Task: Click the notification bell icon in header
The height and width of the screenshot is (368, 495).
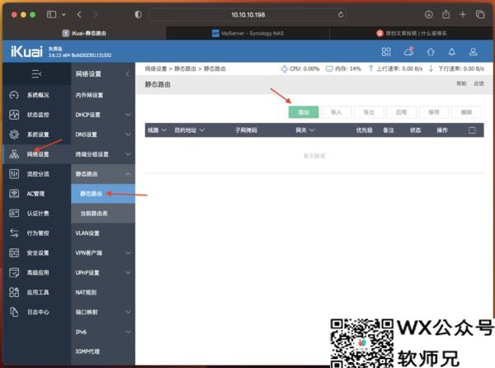Action: [x=451, y=52]
